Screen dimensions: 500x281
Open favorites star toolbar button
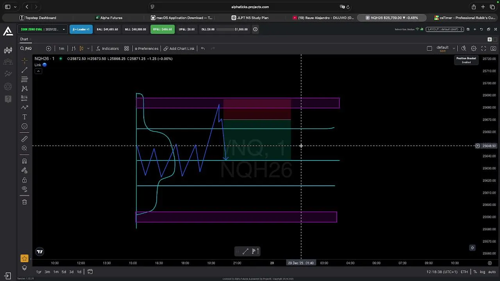click(x=24, y=258)
